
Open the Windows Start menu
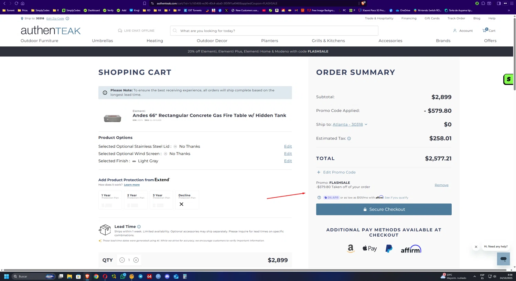[x=6, y=276]
